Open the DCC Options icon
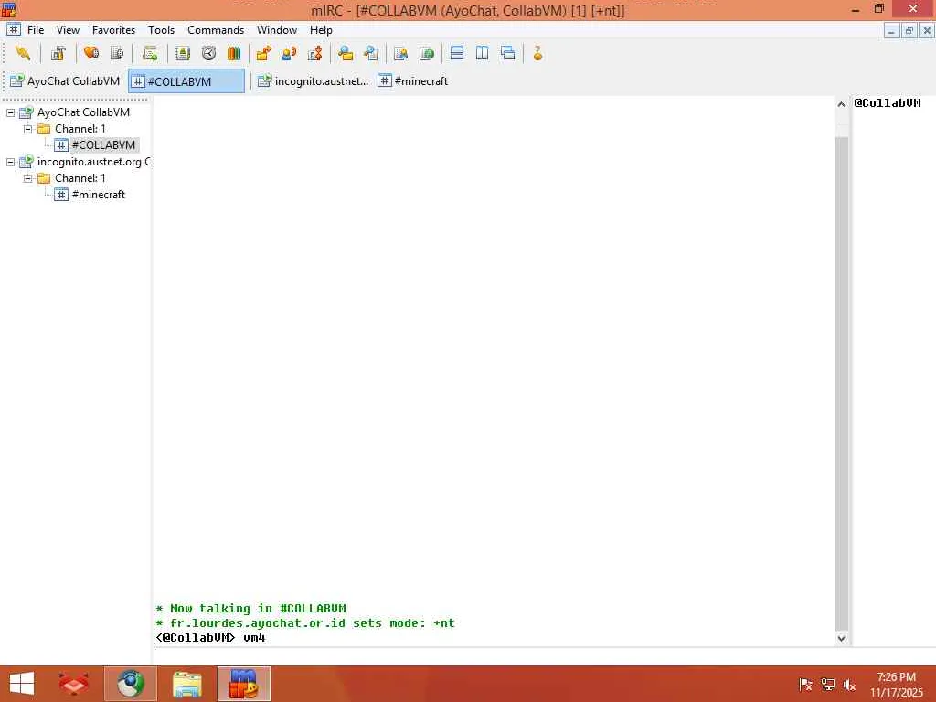Screen dimensions: 936x702 (315, 53)
